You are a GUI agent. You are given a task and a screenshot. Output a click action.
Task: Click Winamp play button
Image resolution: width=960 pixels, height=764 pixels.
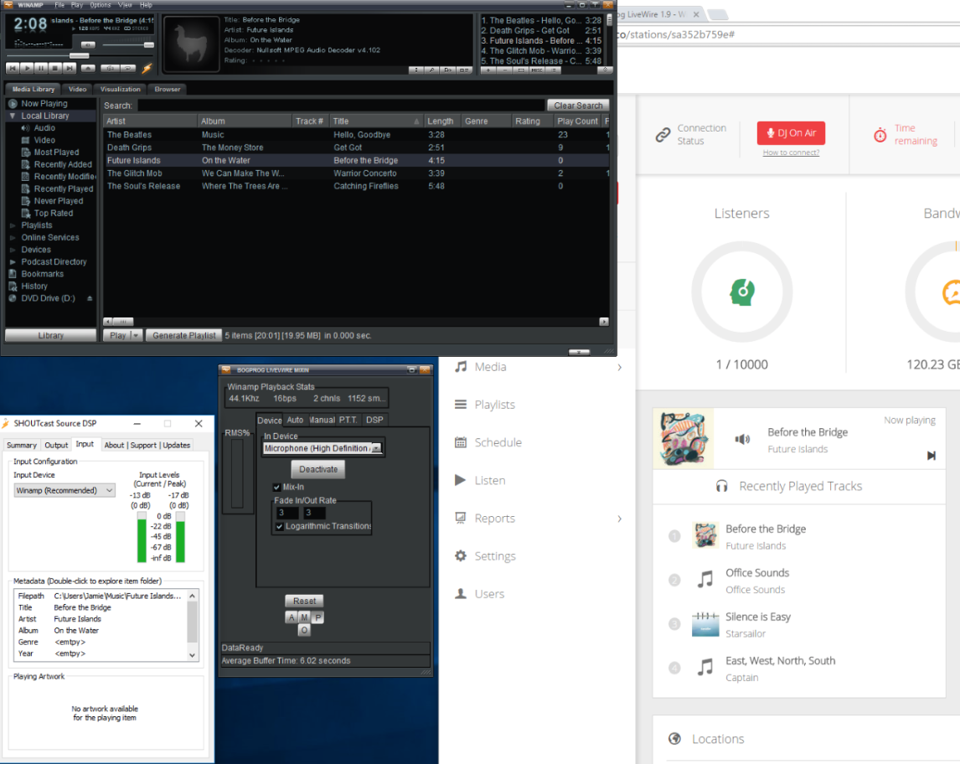tap(27, 68)
